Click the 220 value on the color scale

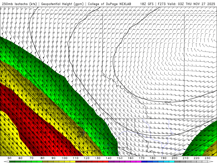tap(196, 158)
